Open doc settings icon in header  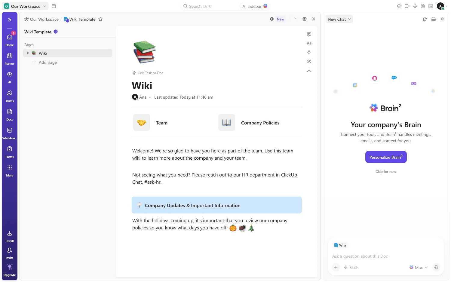pyautogui.click(x=305, y=19)
